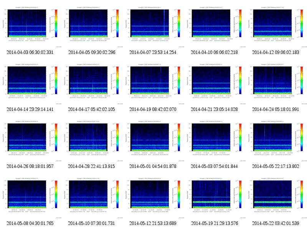The image size is (307, 228).
Task: Click the caption text 2014-04-03 06:30:02.331
Action: pyautogui.click(x=30, y=52)
